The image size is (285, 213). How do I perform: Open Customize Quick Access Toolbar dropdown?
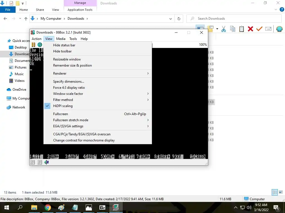click(x=23, y=3)
